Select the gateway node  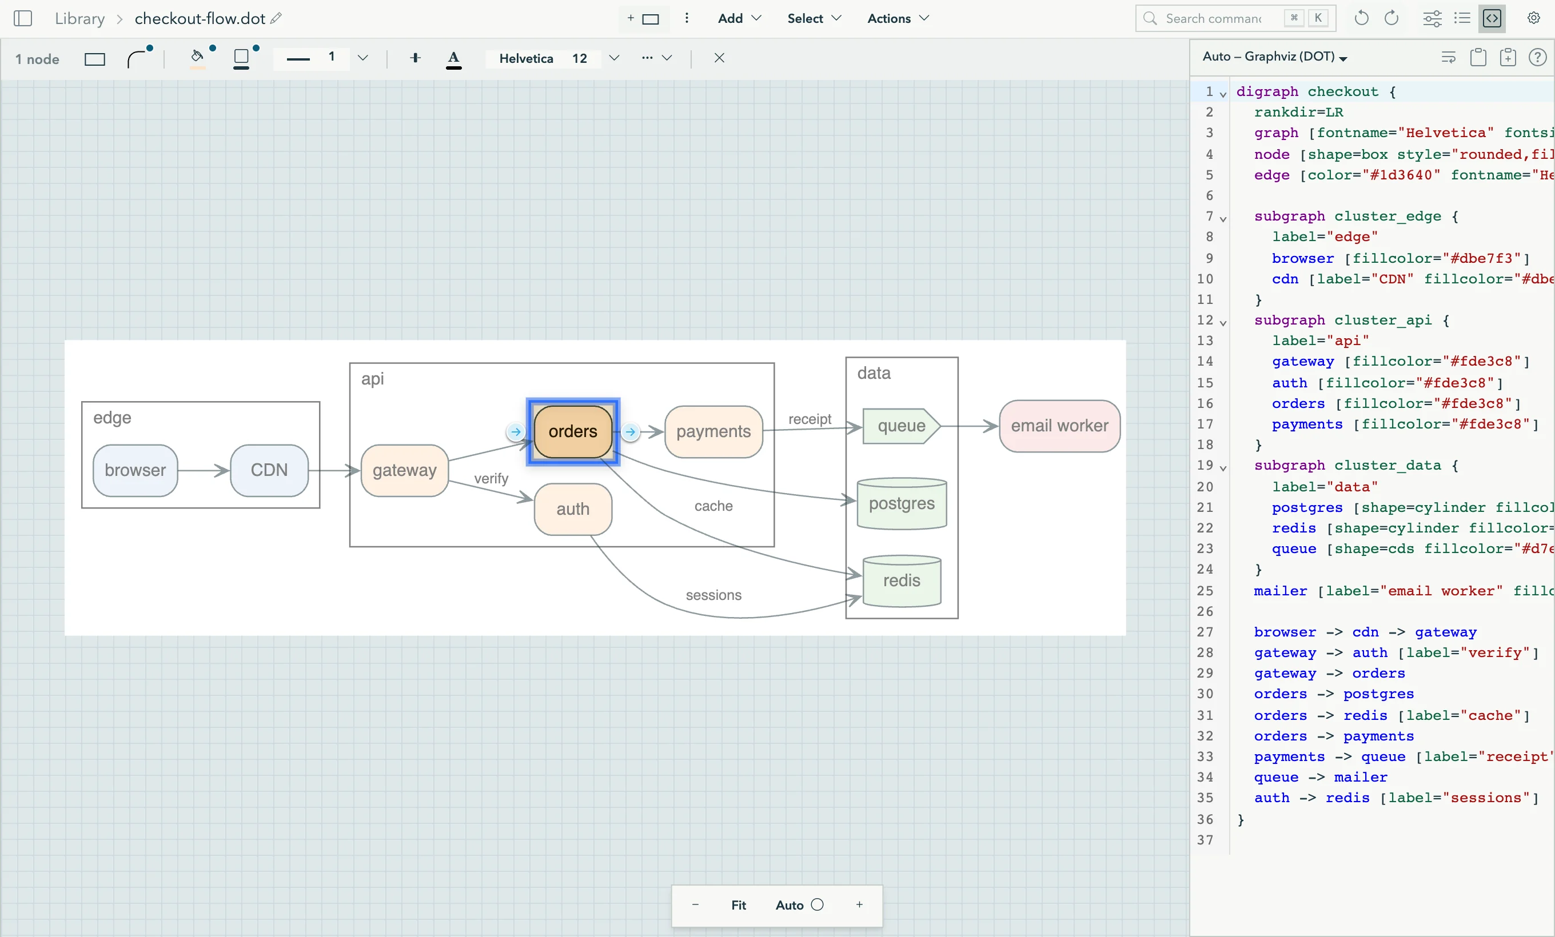405,470
